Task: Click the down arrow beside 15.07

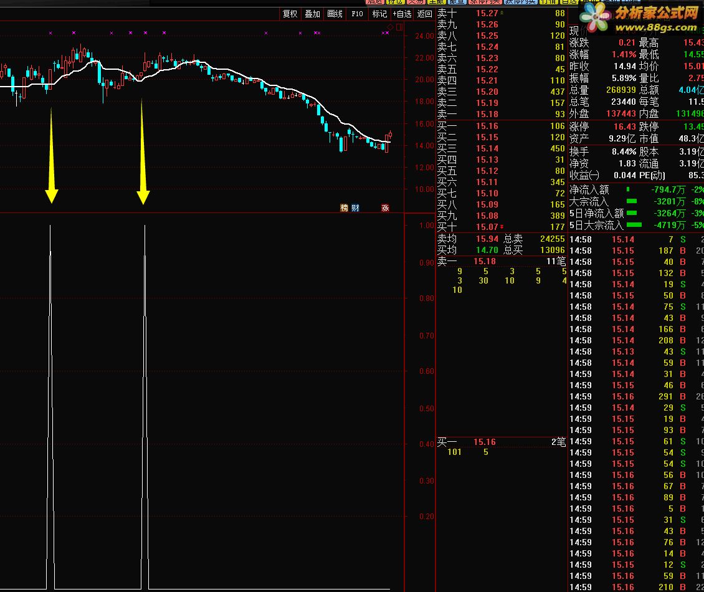Action: (502, 227)
